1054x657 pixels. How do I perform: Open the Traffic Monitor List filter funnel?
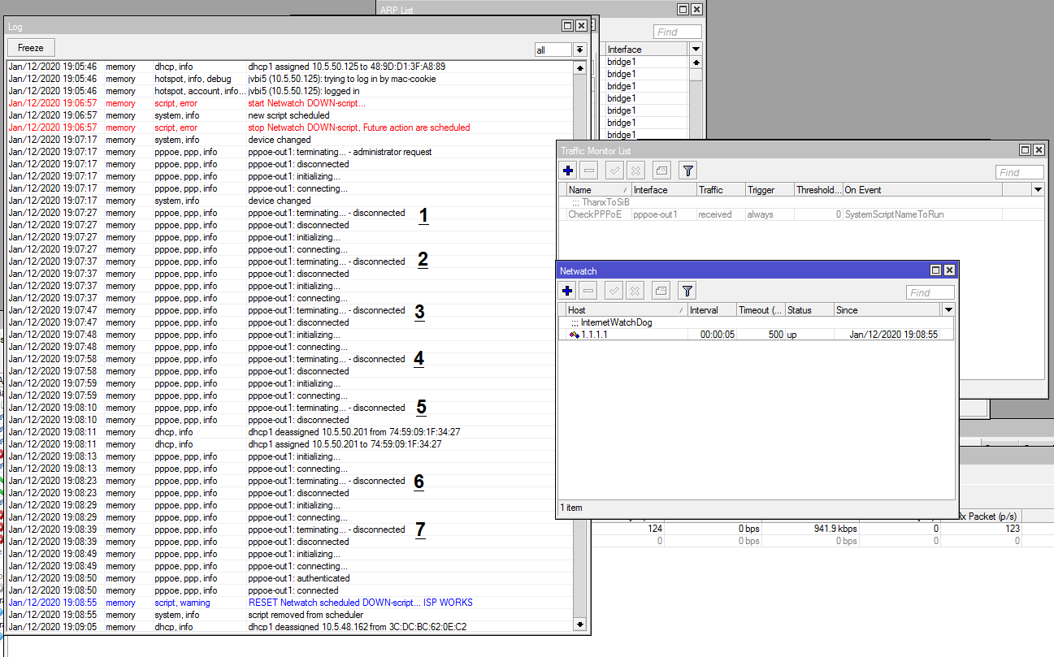[x=687, y=171]
